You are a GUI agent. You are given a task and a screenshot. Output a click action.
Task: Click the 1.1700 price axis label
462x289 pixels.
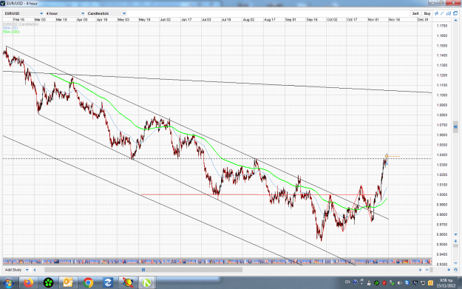(x=442, y=26)
